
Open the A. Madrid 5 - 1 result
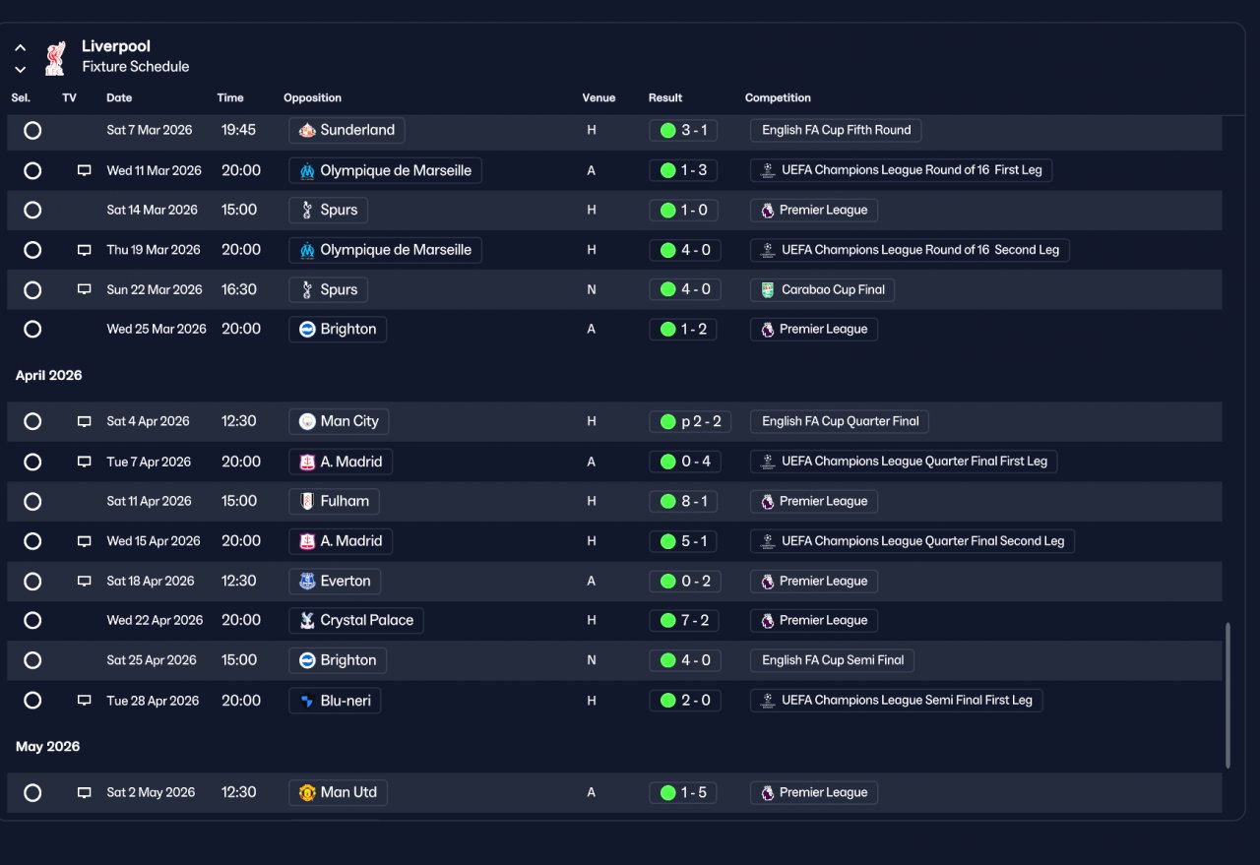pyautogui.click(x=684, y=541)
